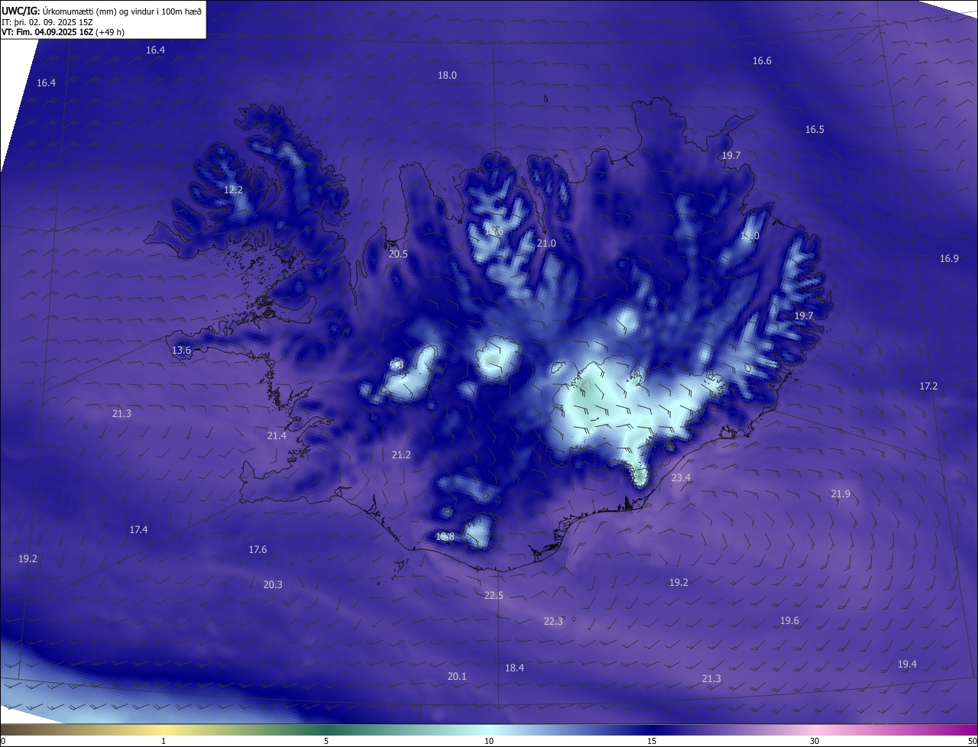Pick the 16.5 value label
This screenshot has height=747, width=978.
coord(814,129)
